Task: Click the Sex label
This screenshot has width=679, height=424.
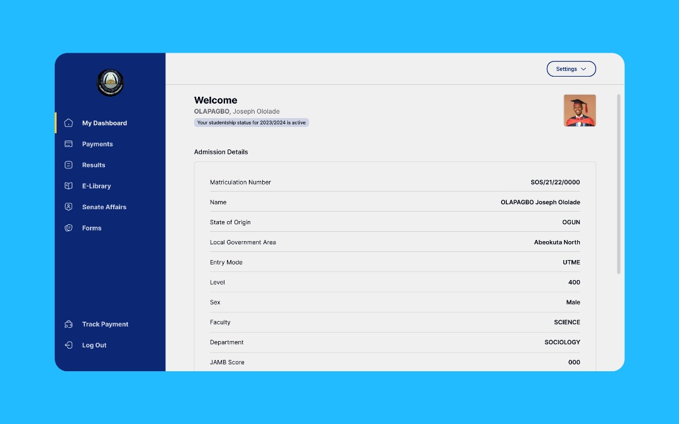Action: [x=215, y=302]
